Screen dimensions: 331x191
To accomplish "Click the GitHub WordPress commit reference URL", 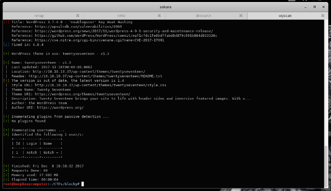I will point(123,36).
